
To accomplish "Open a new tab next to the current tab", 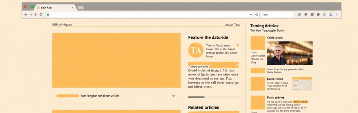I will click(x=80, y=8).
